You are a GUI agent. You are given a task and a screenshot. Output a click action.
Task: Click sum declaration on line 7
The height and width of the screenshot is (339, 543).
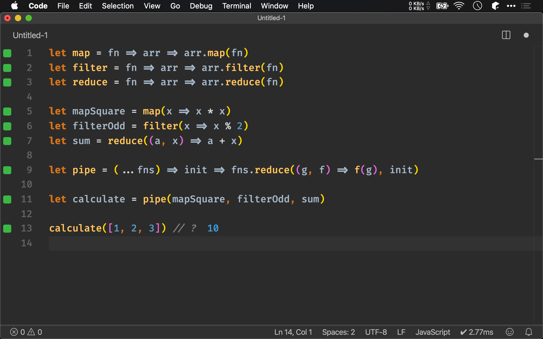(x=81, y=141)
